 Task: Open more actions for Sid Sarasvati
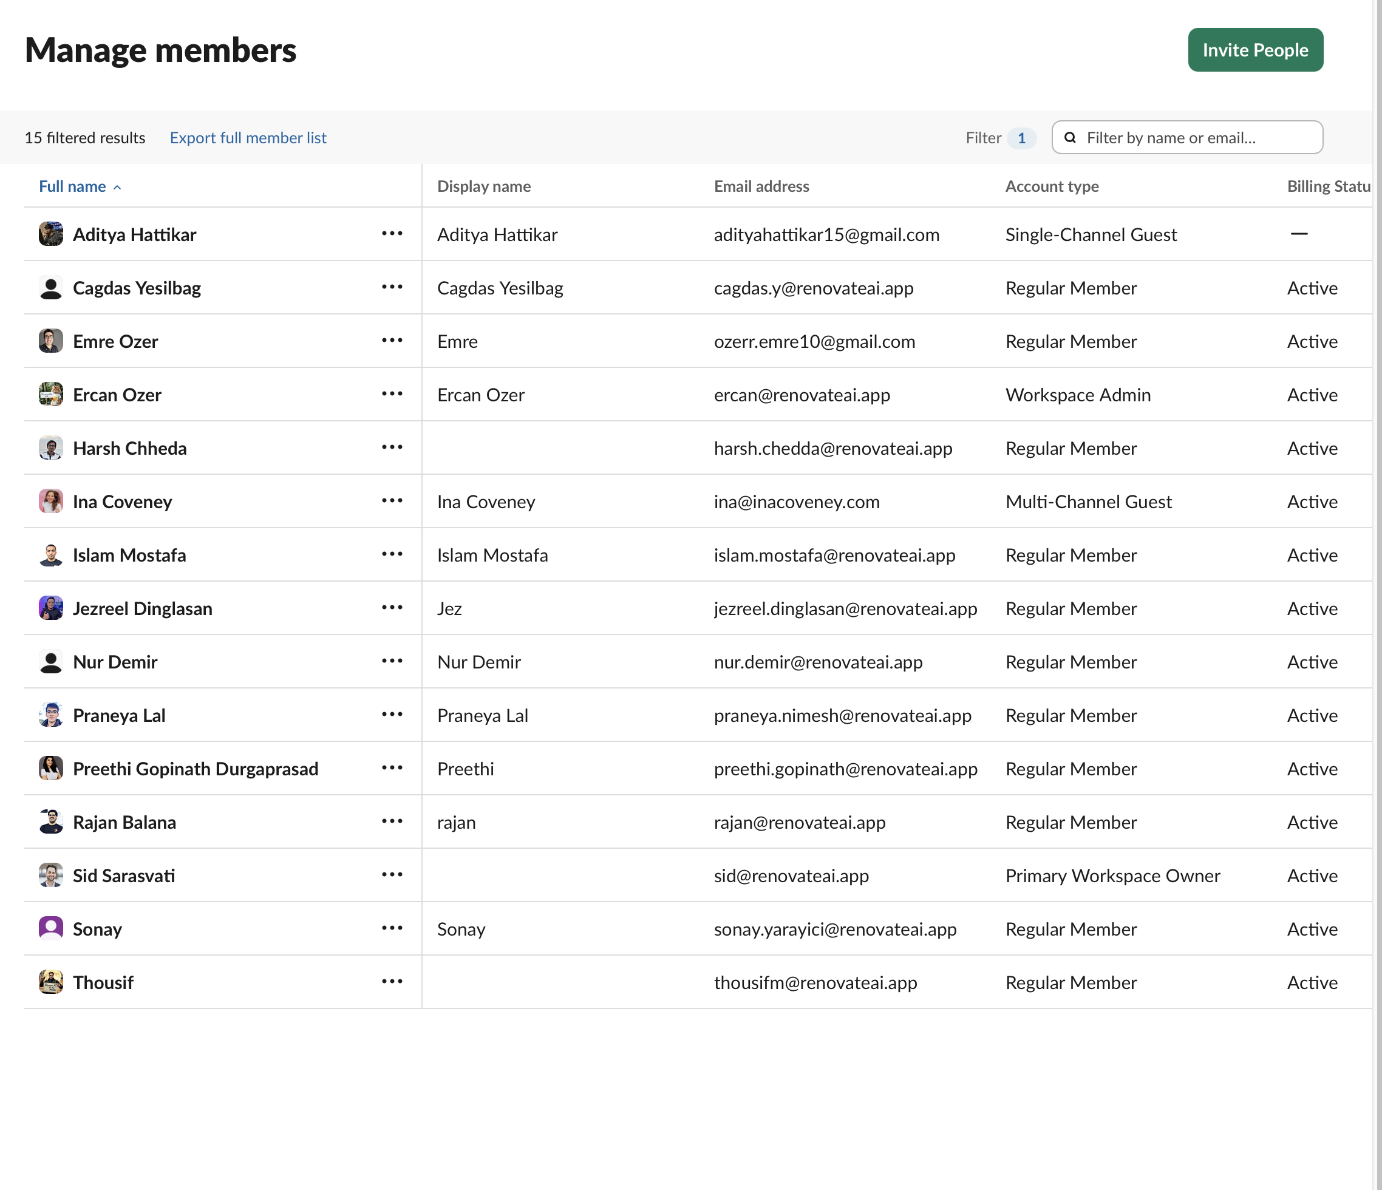(x=392, y=874)
